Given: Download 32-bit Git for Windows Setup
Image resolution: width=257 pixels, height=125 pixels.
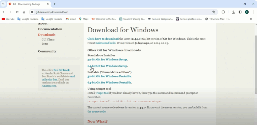Looking at the screenshot, I should coord(107,60).
